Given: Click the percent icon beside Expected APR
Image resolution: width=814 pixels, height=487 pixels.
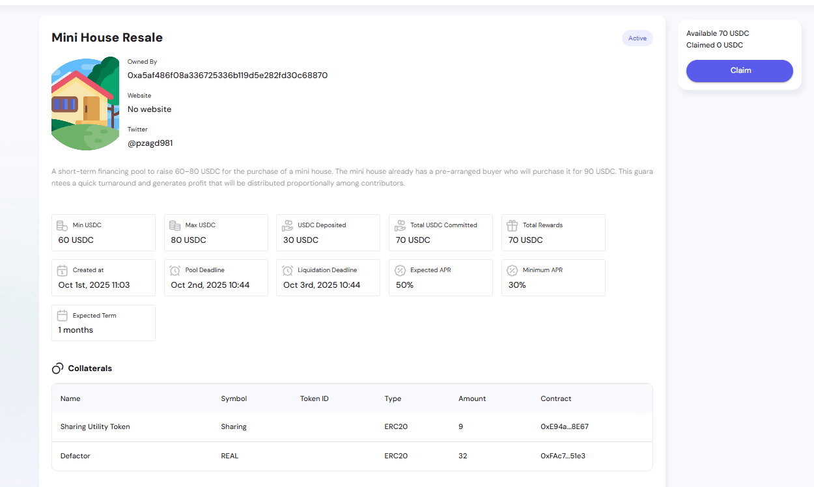Looking at the screenshot, I should (x=400, y=271).
